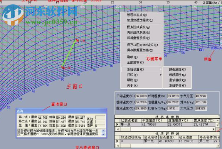Click right arrow of 状态点参数 horizontal scrollbar
Viewport: 222px width, 149px height.
pos(214,129)
